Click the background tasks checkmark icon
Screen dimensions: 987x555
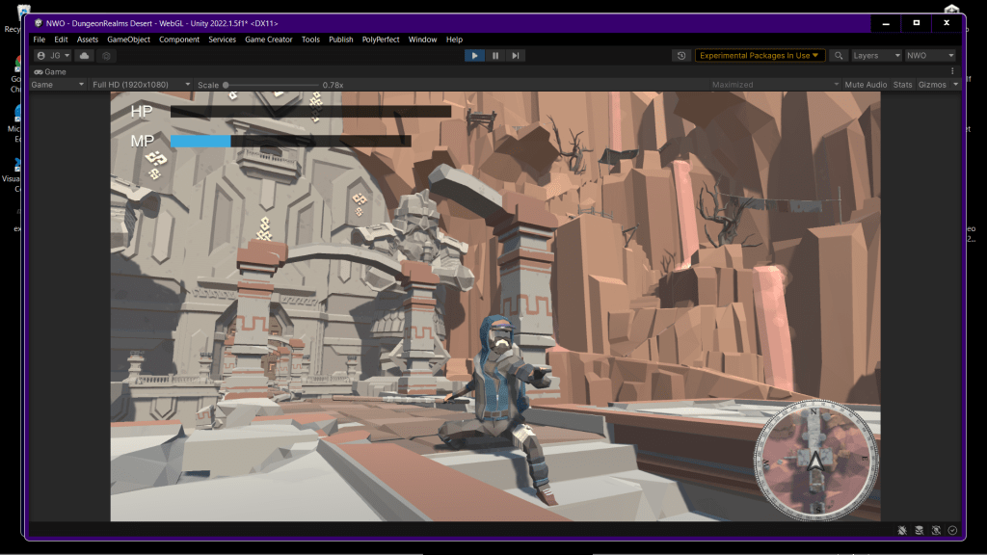952,530
